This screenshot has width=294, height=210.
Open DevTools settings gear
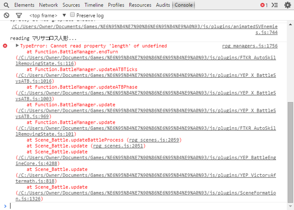coord(288,5)
